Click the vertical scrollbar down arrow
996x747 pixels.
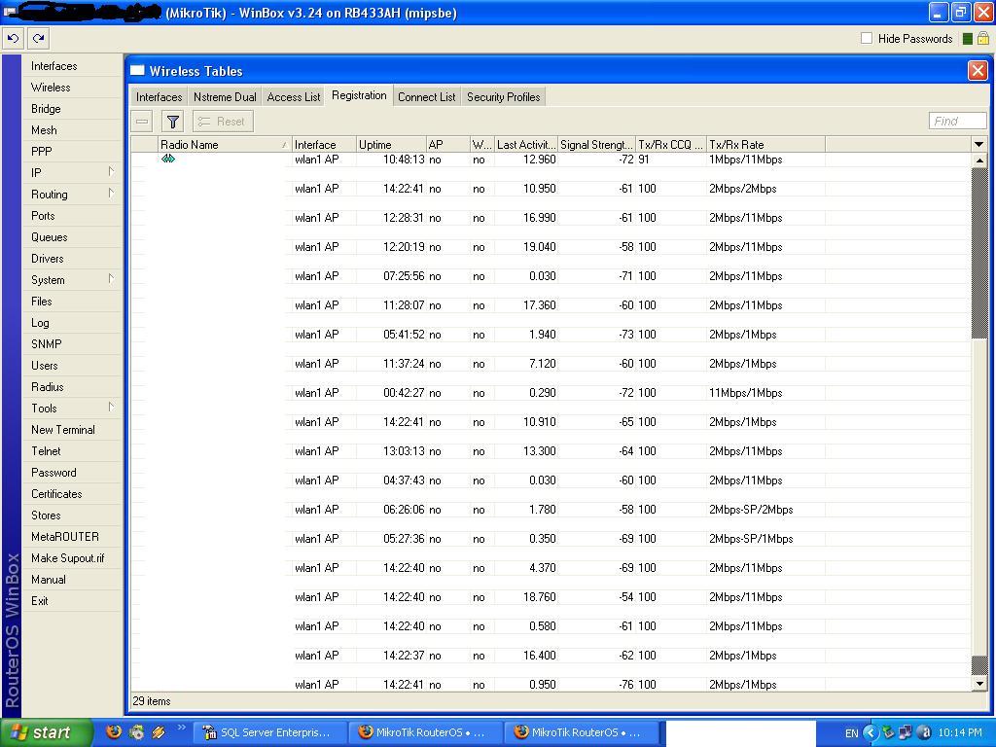coord(979,684)
